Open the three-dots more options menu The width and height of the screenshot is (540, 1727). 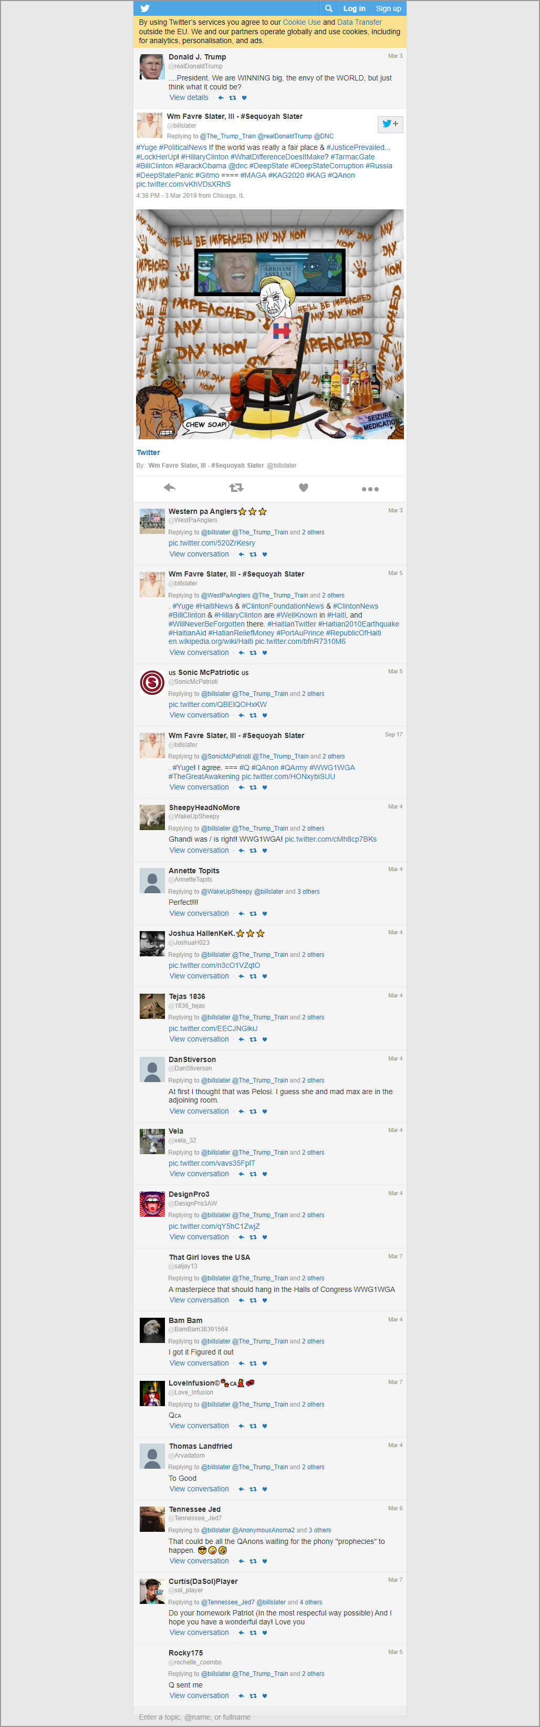[370, 489]
